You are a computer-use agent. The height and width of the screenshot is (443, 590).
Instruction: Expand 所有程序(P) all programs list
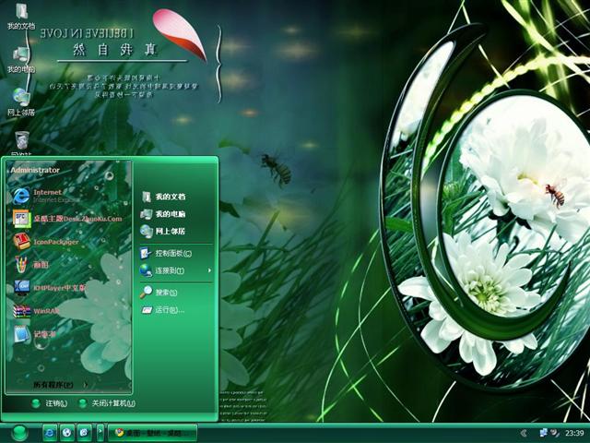coord(60,385)
